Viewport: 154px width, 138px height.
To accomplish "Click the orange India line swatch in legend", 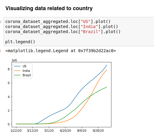I will (17, 71).
